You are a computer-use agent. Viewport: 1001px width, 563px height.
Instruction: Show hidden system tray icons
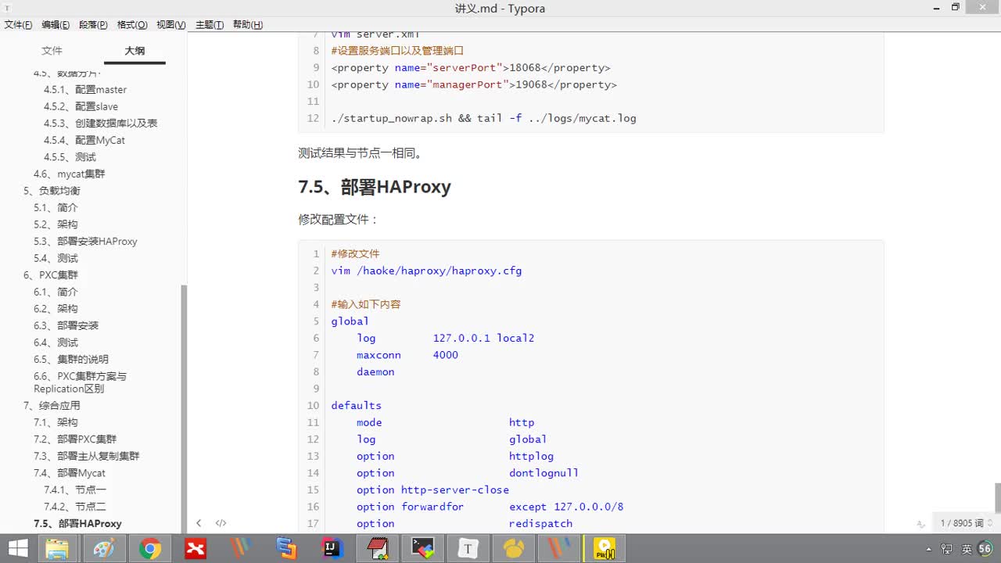tap(928, 549)
